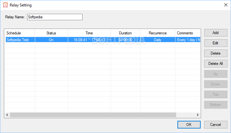Click the Delete All button

216,64
